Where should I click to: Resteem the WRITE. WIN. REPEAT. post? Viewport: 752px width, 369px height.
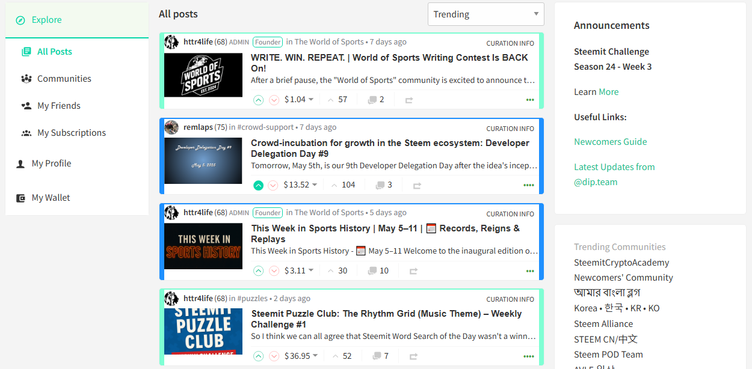tap(409, 100)
